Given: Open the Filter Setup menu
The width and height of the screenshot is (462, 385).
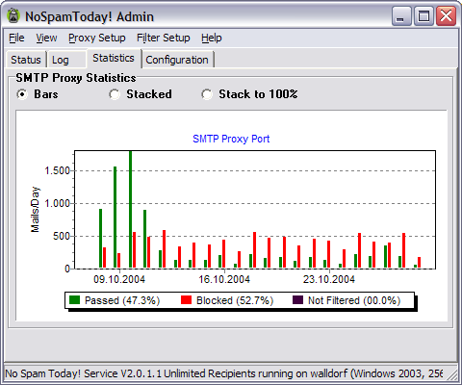Looking at the screenshot, I should [164, 38].
